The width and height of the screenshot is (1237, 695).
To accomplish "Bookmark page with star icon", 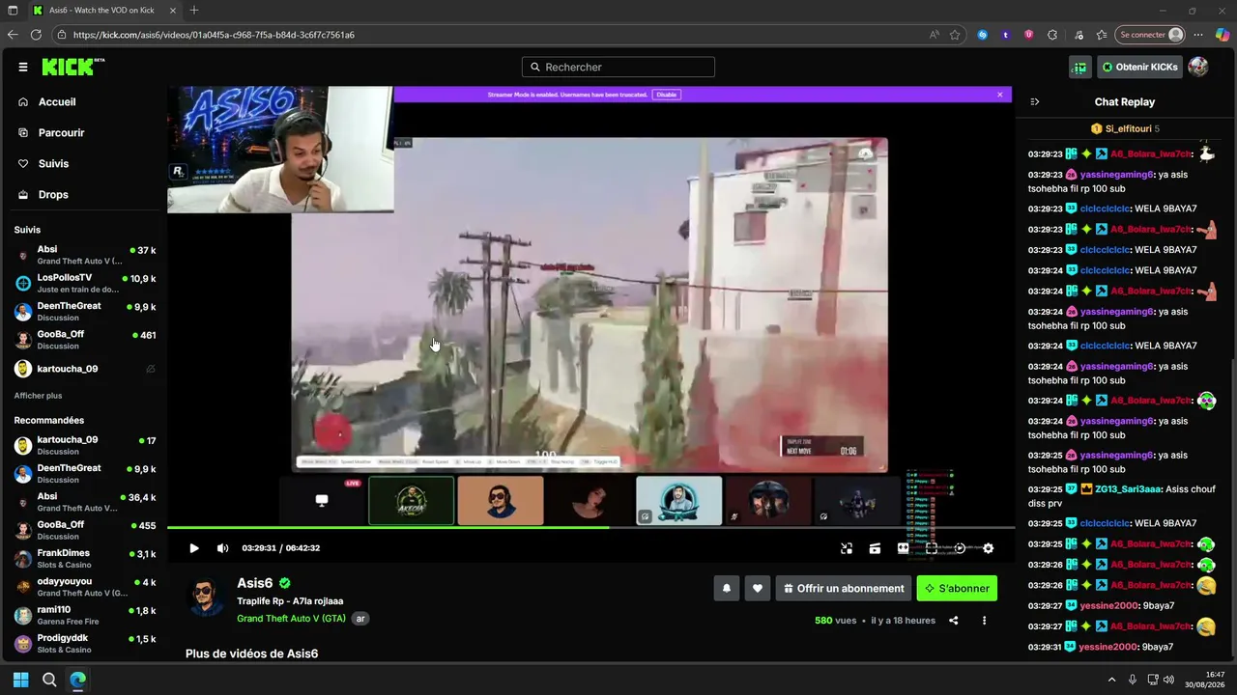I will 955,35.
